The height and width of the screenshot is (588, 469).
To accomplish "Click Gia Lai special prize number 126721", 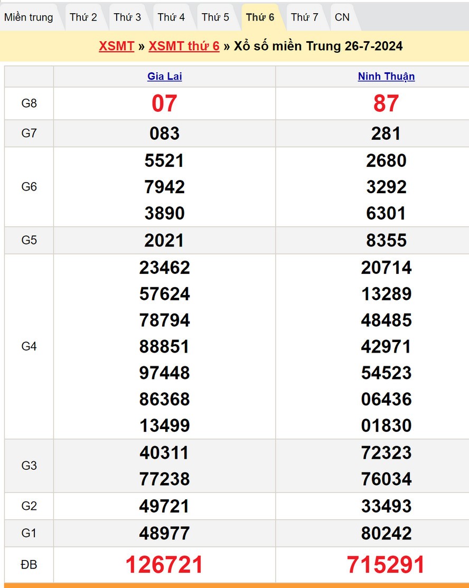I will click(164, 565).
